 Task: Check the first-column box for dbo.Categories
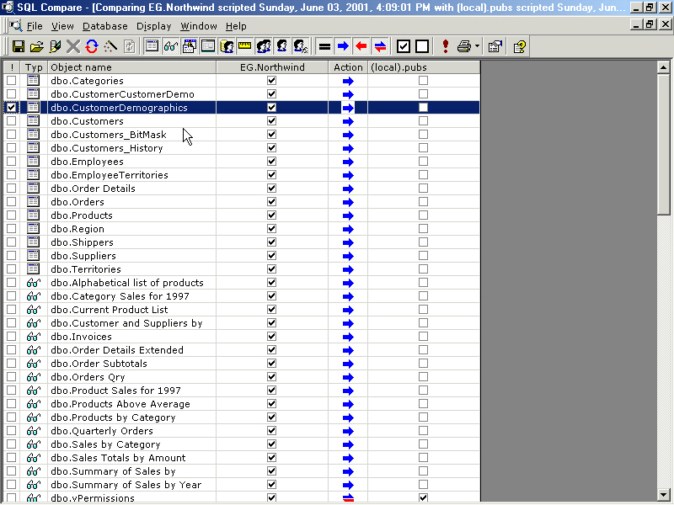tap(11, 80)
